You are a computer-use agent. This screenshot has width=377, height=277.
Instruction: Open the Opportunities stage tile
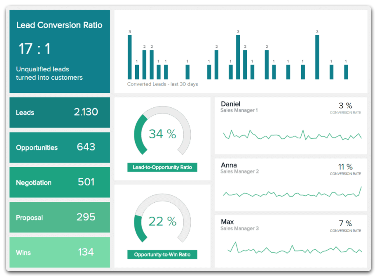(x=60, y=147)
